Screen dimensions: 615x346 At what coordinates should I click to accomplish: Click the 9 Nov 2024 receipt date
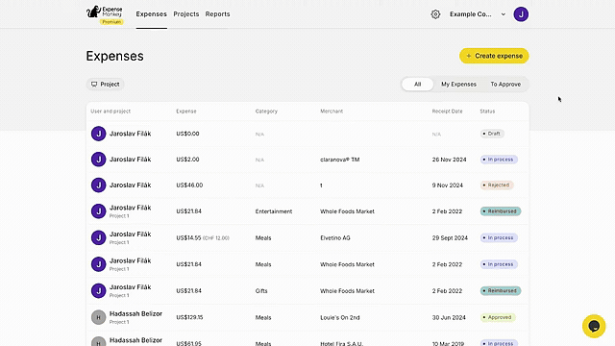(x=448, y=185)
